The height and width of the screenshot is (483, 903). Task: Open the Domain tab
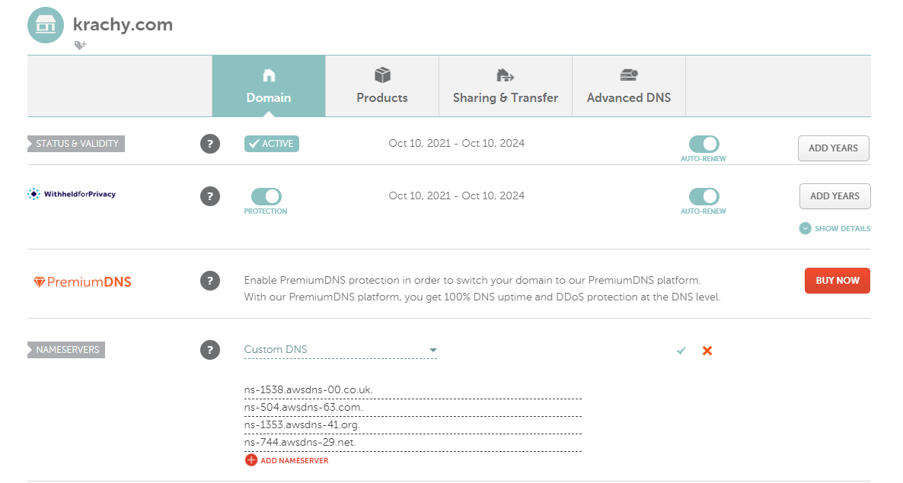(x=269, y=86)
